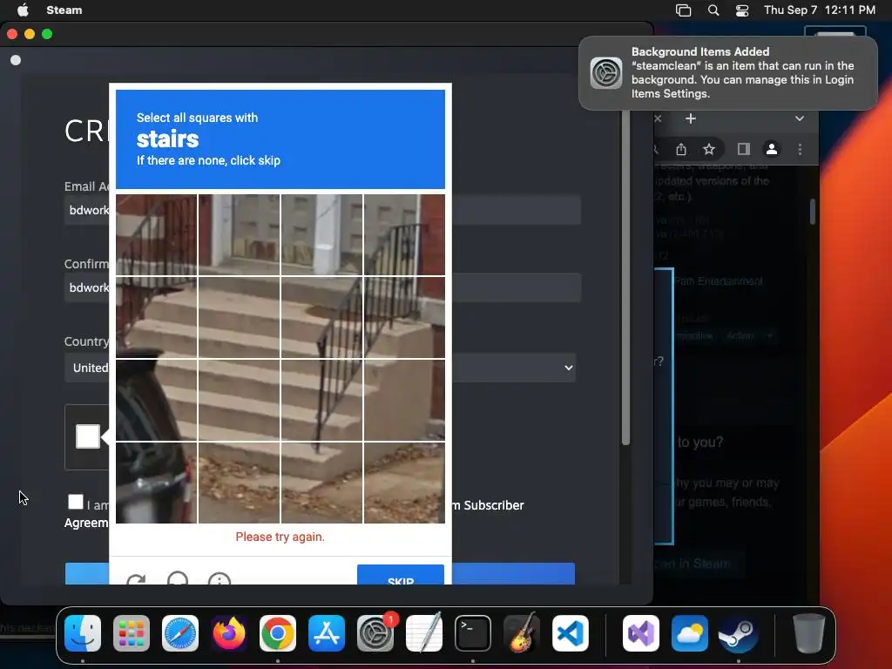Show captcha help information icon
892x669 pixels.
click(220, 578)
